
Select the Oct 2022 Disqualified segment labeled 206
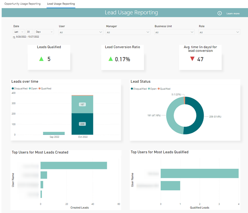[x=82, y=124]
